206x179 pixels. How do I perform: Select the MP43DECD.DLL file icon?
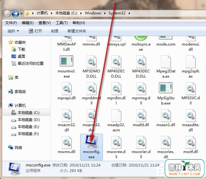141,61
